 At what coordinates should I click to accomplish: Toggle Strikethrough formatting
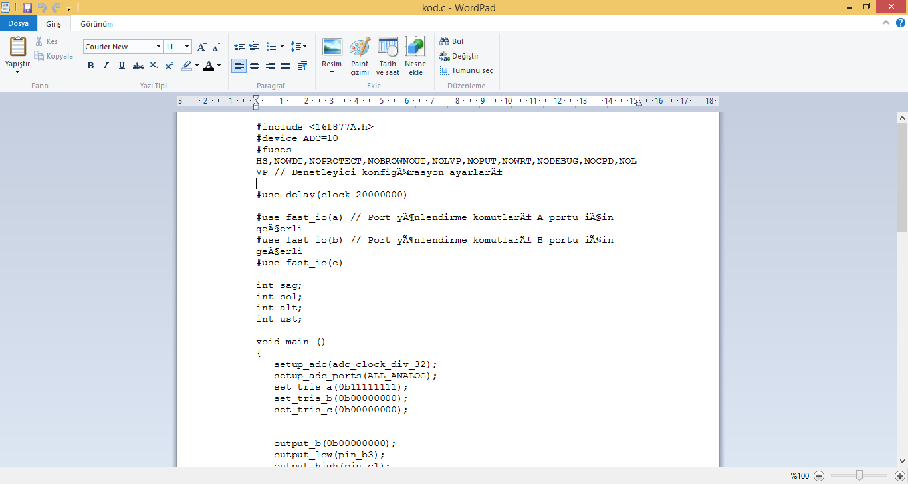pyautogui.click(x=138, y=65)
